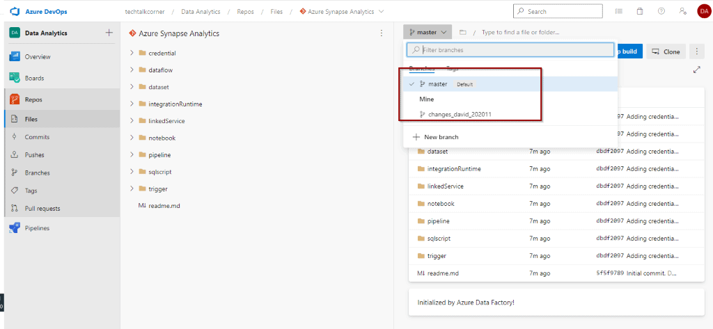
Task: Select the master default branch
Action: click(510, 84)
